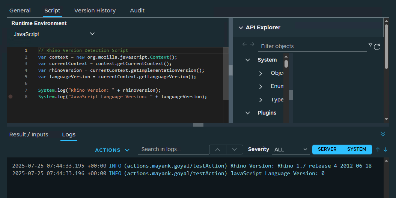Switch to the General tab
Viewport: 396px width, 198px height.
click(20, 11)
